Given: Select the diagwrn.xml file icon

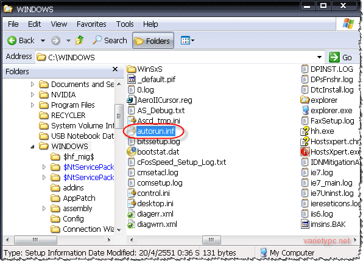Looking at the screenshot, I should [x=131, y=224].
